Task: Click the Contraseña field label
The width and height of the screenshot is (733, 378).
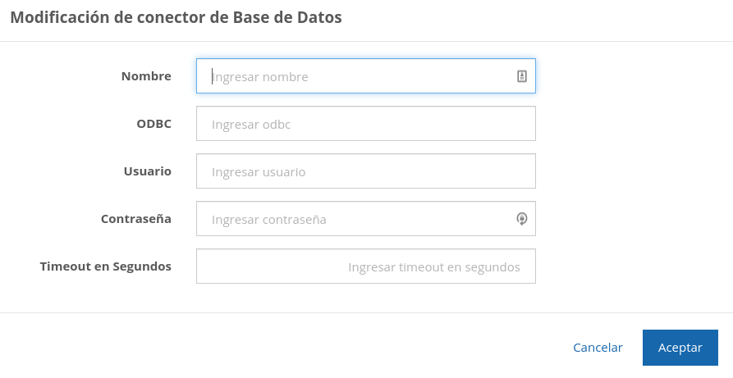Action: coord(136,219)
